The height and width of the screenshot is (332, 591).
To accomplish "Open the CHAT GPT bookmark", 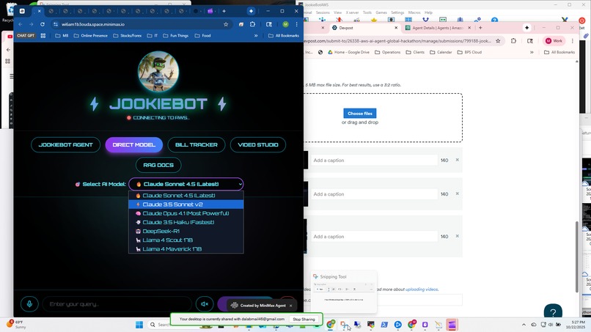I will (x=26, y=36).
